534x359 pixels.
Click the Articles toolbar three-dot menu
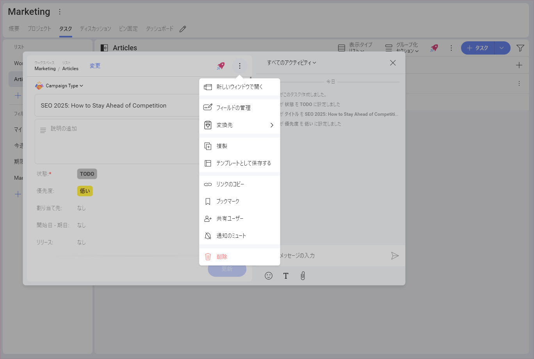[451, 48]
